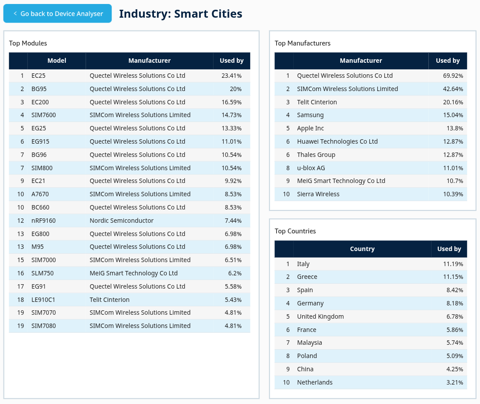Image resolution: width=480 pixels, height=404 pixels.
Task: Click the Manufacturer column header in Top Modules
Action: point(150,61)
